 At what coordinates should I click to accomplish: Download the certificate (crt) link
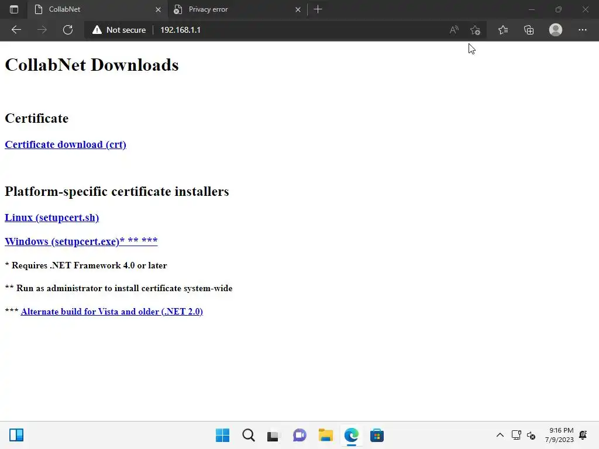66,144
